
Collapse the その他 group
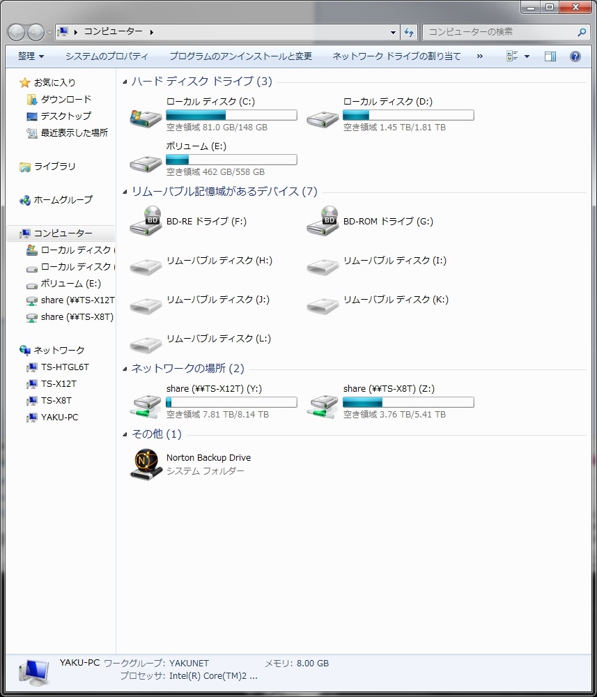[125, 434]
